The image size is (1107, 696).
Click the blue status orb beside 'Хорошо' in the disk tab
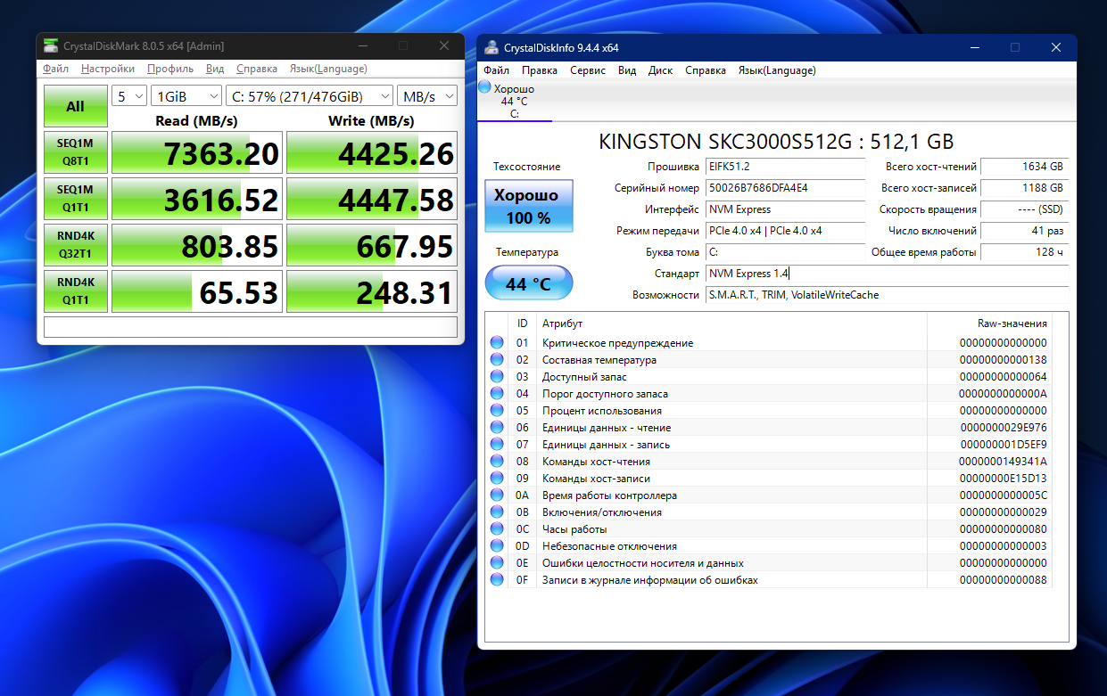[484, 87]
